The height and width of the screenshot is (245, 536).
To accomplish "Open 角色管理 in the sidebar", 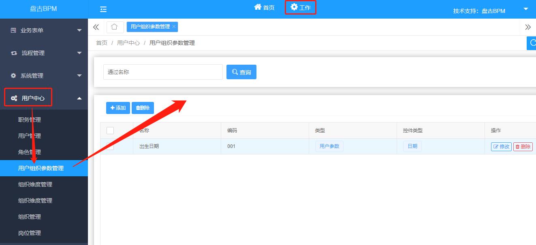I will 44,152.
